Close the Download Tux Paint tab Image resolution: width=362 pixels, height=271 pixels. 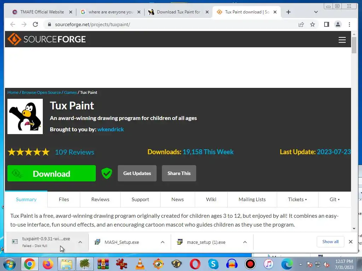(x=207, y=12)
